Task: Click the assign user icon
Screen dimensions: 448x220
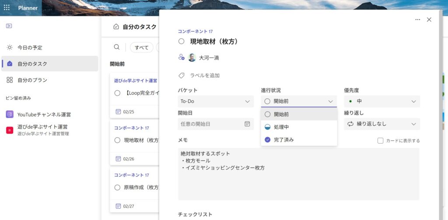Action: [x=182, y=57]
